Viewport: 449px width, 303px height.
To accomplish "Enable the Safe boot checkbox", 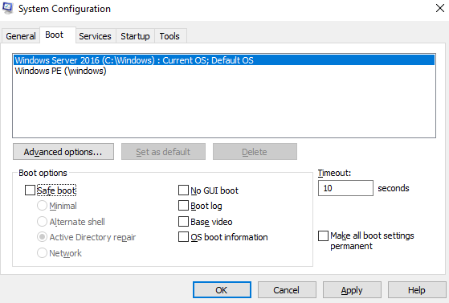I will 30,190.
